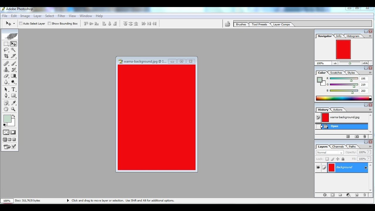The width and height of the screenshot is (375, 211).
Task: Add layer mask in Layers panel
Action: point(333,195)
